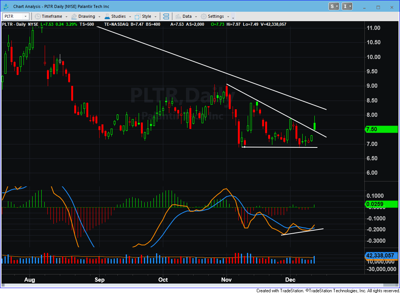Viewport: 400px width, 293px height.
Task: Click the Studies flask icon
Action: (107, 16)
